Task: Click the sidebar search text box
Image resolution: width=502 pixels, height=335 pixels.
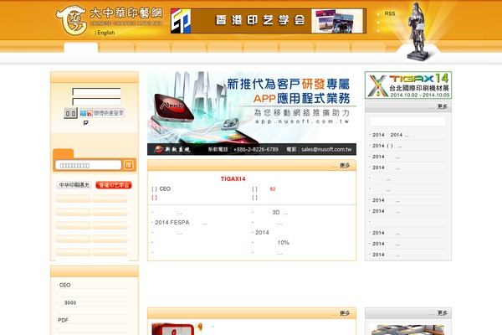Action: [89, 165]
